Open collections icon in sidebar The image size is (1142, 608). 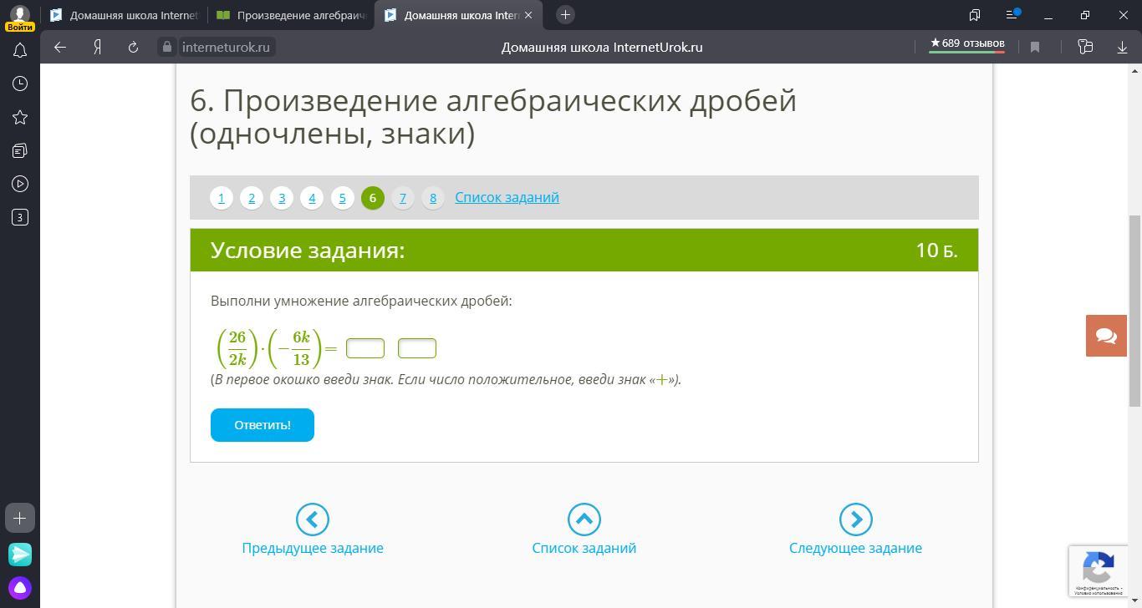[x=20, y=150]
